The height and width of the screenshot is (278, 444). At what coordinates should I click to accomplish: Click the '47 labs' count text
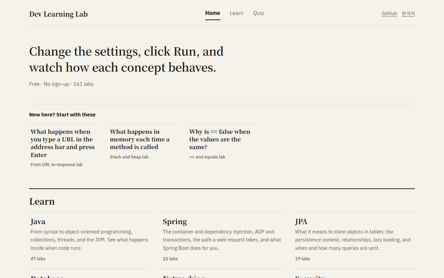pyautogui.click(x=38, y=259)
